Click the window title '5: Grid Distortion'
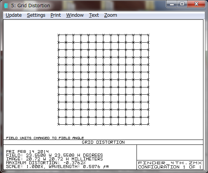Viewport: 208px width, 173px height. pyautogui.click(x=30, y=6)
